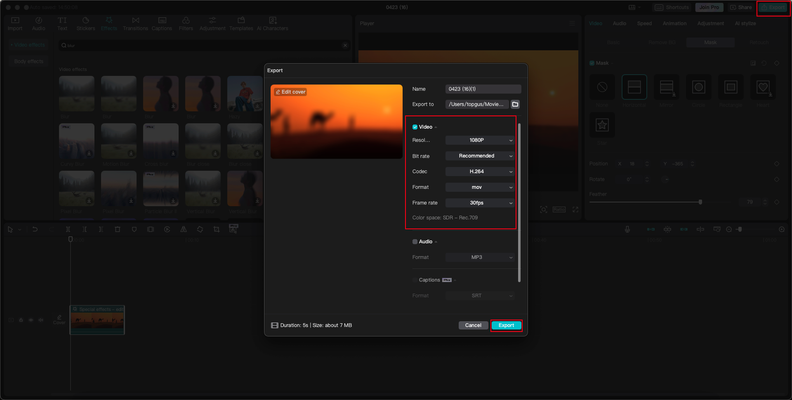This screenshot has height=400, width=792.
Task: Click the microphone record voiceover icon
Action: [x=627, y=229]
